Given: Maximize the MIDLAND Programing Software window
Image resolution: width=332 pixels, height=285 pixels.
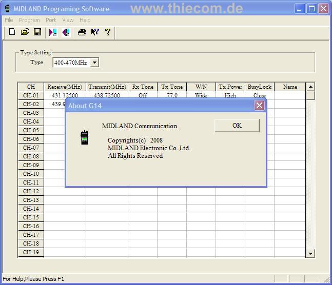Looking at the screenshot, I should click(311, 9).
